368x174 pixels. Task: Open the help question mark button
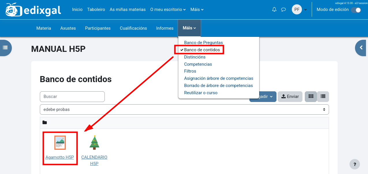355,164
